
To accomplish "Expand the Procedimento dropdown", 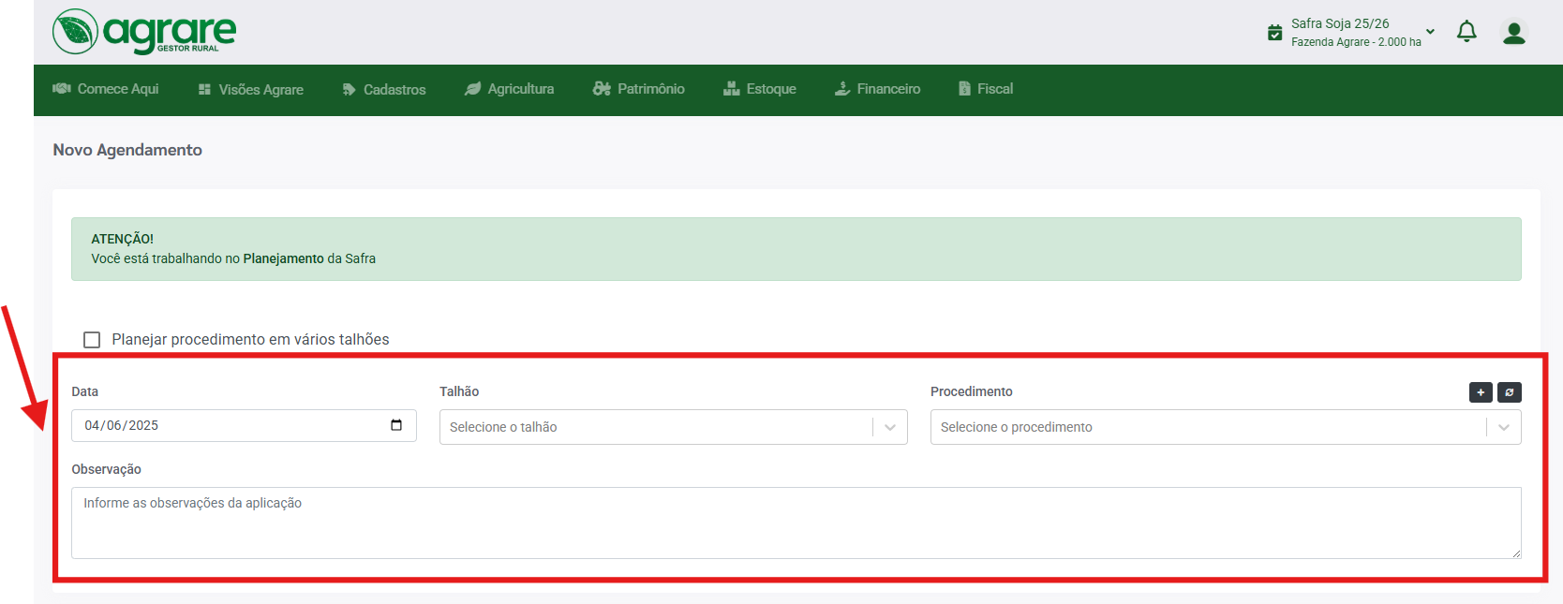I will coord(1503,427).
